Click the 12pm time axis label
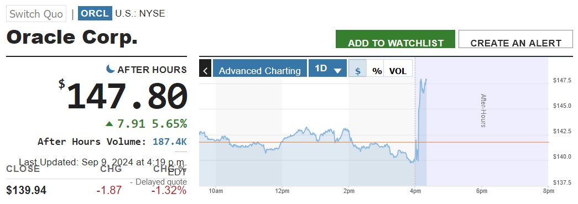Viewport: 578px width, 204px height. 282,191
